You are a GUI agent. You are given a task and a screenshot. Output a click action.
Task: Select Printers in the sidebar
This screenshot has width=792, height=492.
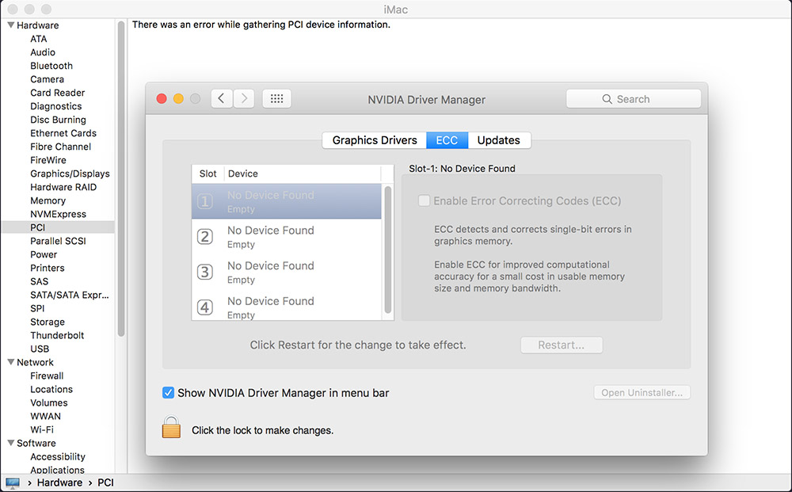(48, 268)
